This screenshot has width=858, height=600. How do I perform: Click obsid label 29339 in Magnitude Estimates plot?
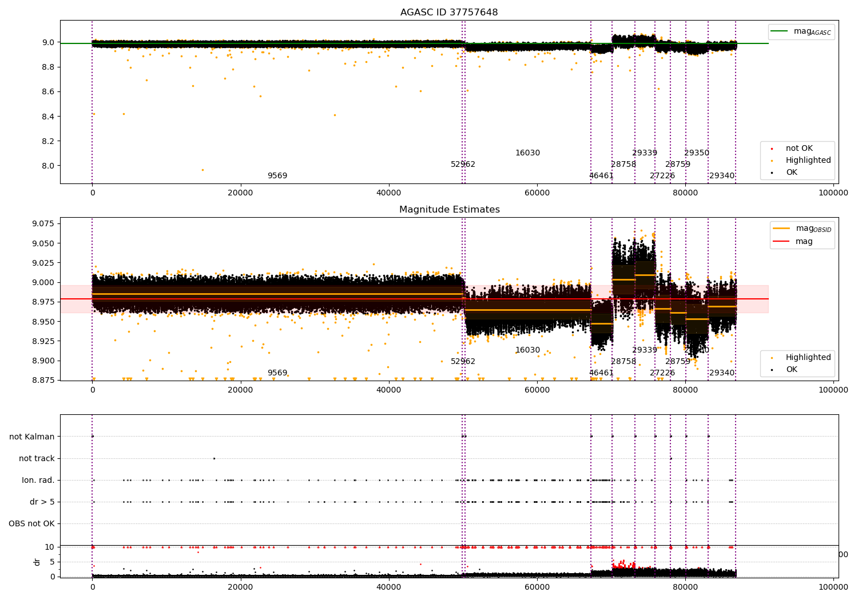[645, 350]
